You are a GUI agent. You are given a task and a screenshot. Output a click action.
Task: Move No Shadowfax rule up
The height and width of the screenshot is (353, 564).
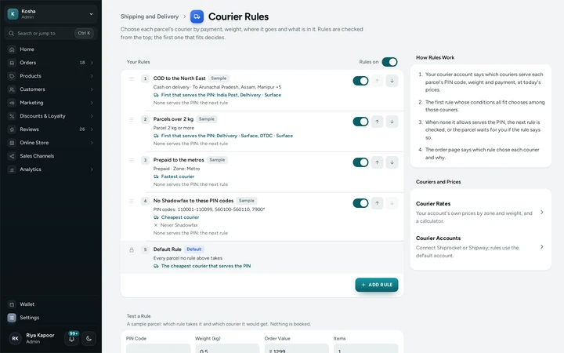pos(377,203)
